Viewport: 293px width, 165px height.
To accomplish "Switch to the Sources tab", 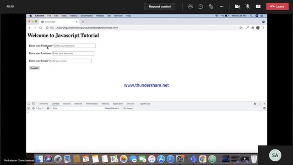I will click(67, 104).
